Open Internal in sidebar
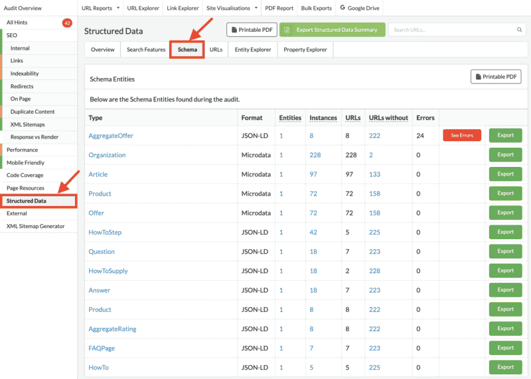This screenshot has width=531, height=379. (20, 48)
